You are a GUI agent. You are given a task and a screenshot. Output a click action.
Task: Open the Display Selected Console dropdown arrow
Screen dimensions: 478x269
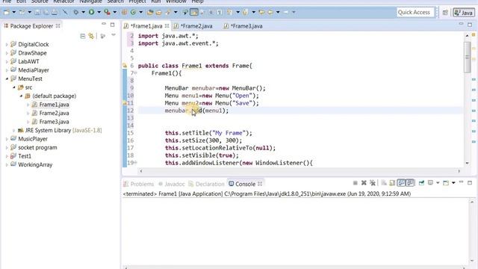point(438,183)
